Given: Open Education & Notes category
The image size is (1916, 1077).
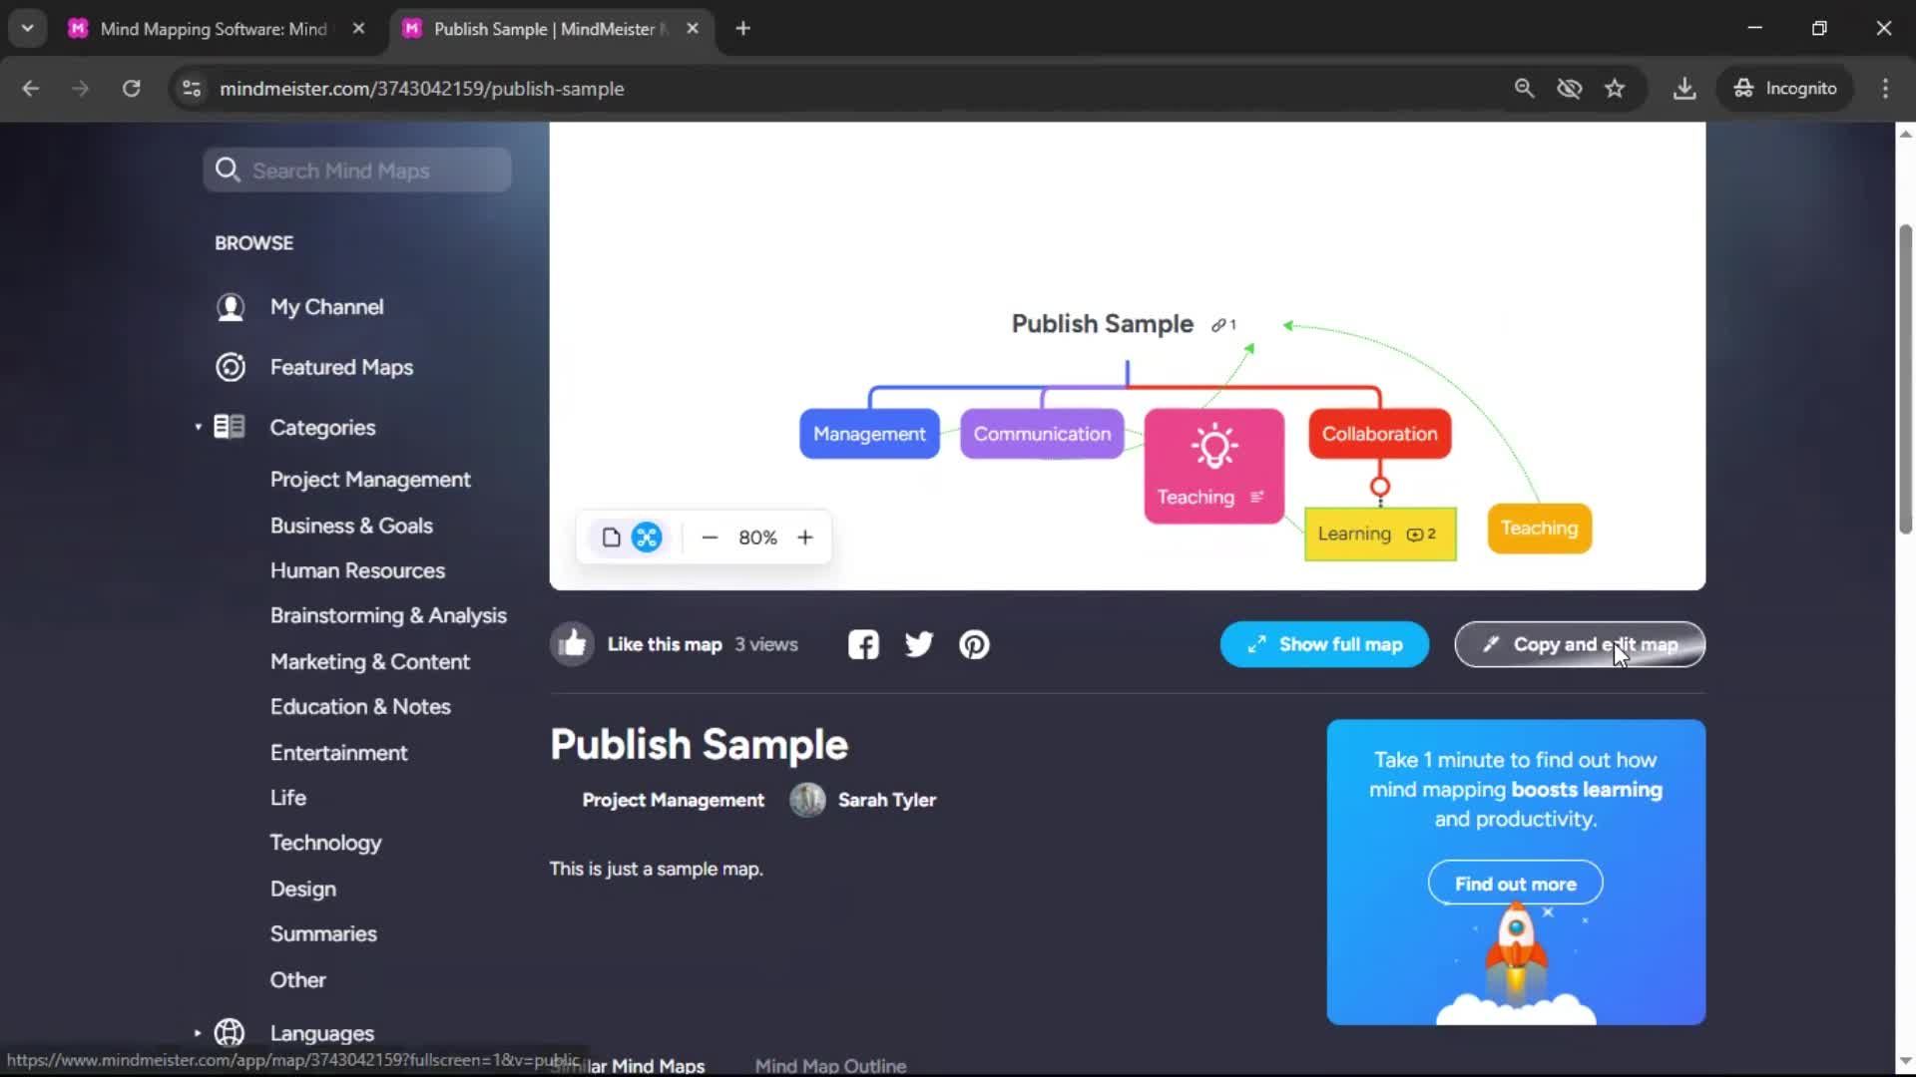Looking at the screenshot, I should [x=360, y=706].
